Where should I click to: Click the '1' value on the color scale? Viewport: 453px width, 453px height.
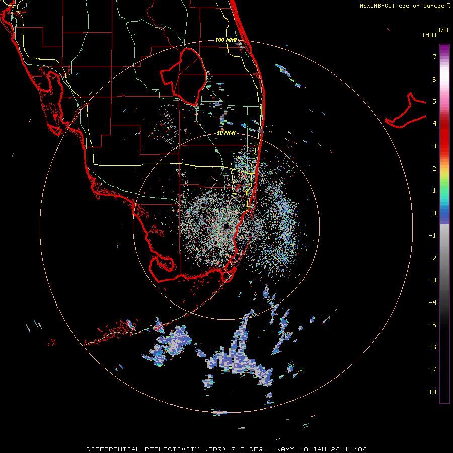tap(434, 191)
